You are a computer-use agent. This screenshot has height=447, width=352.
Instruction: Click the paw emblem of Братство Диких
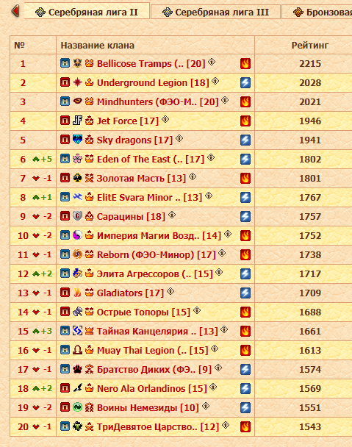tap(77, 369)
